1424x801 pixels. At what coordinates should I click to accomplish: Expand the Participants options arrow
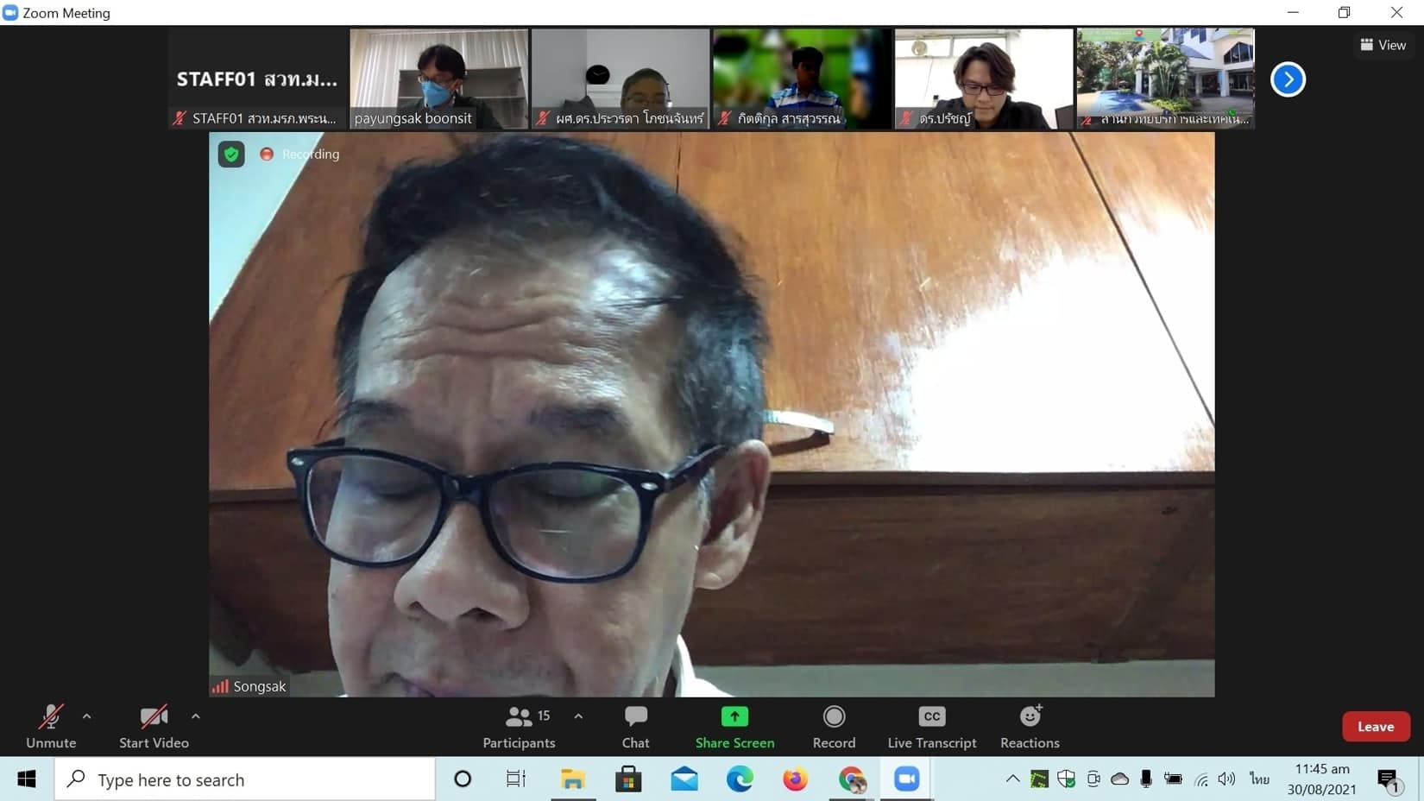click(578, 716)
